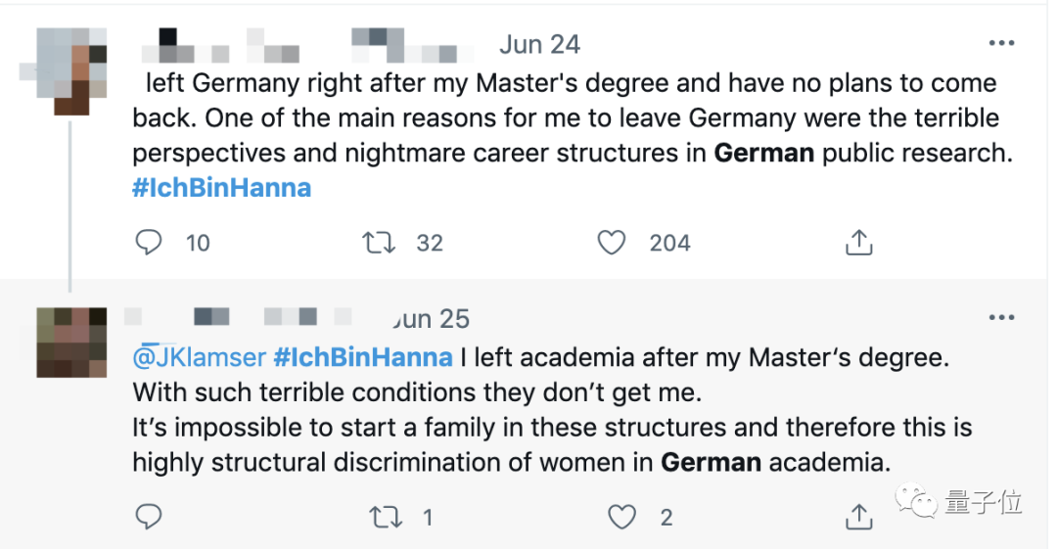
Task: Open the Jun 25 timestamp link
Action: pos(432,319)
